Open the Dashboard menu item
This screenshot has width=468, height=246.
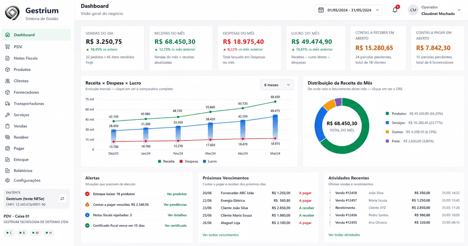pos(36,35)
